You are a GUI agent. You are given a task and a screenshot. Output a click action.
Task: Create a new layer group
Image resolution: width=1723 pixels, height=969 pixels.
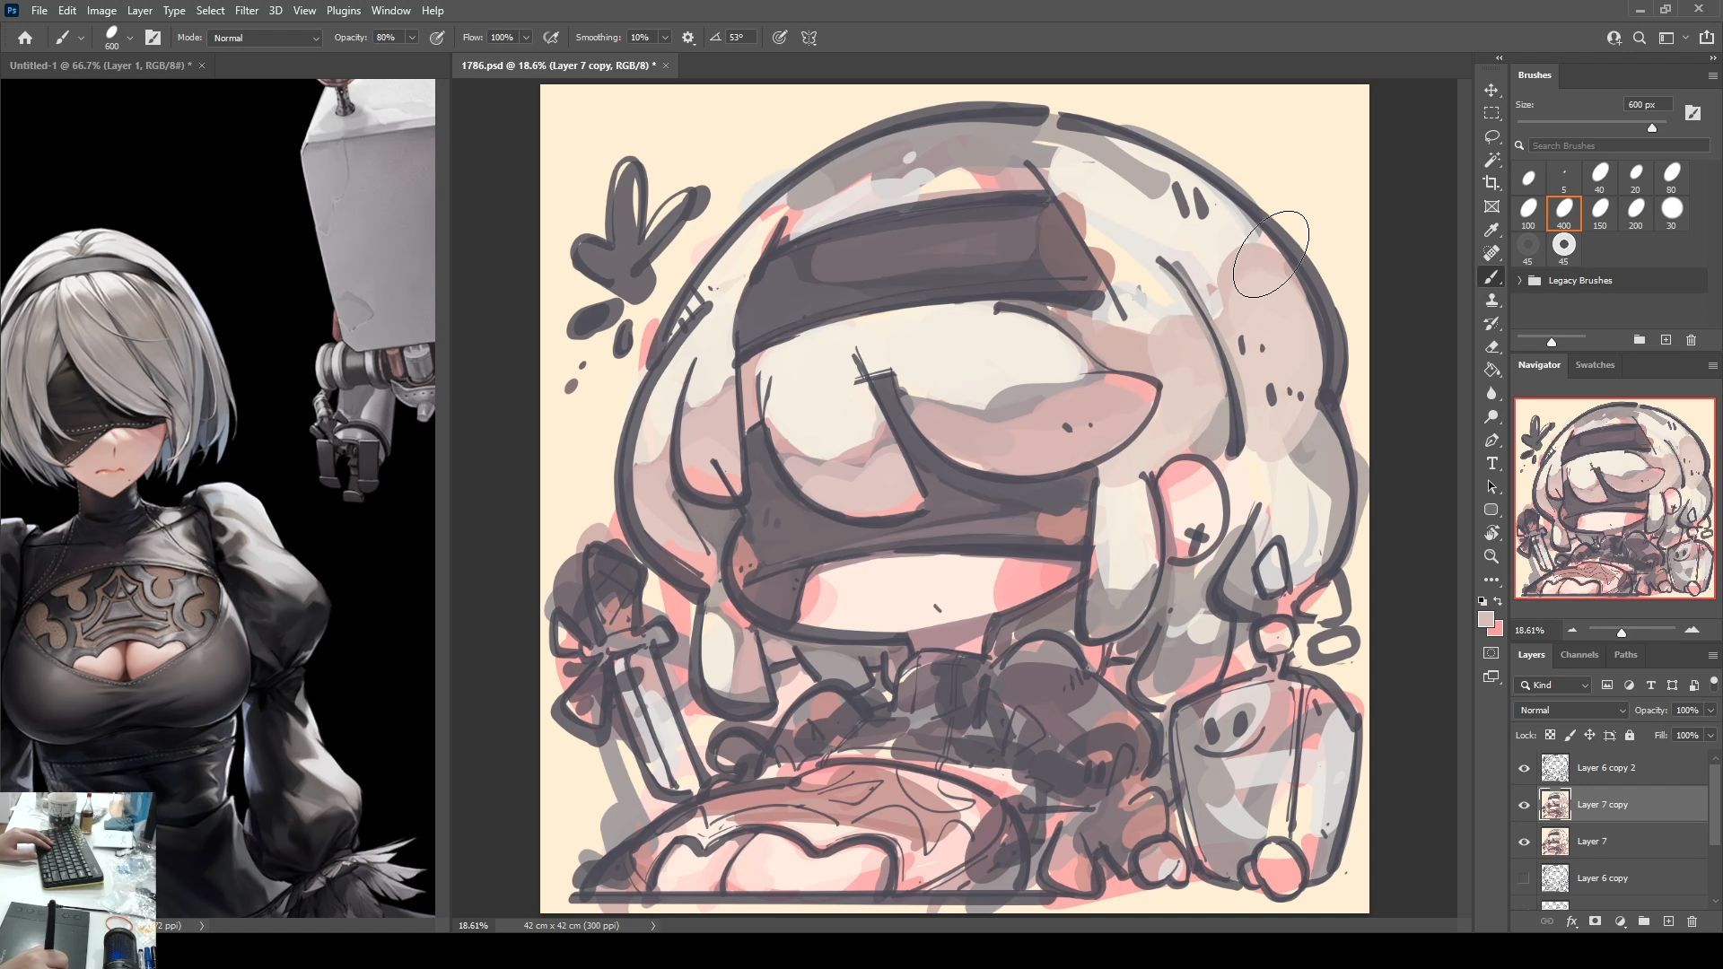click(1644, 921)
